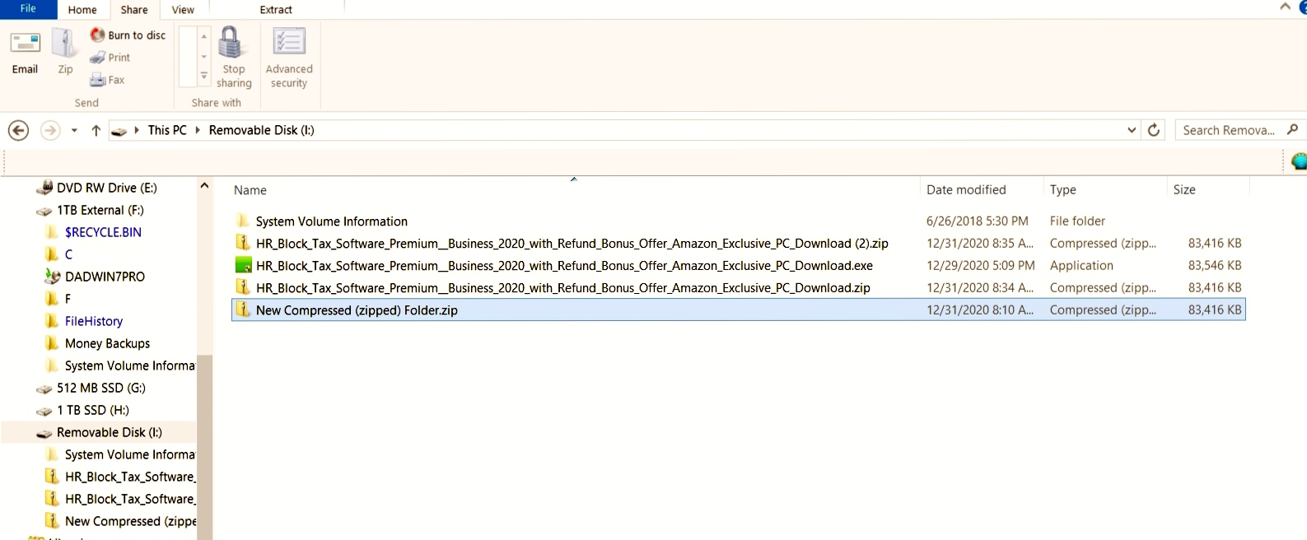1307x540 pixels.
Task: Go forward using the Forward arrow
Action: coord(50,130)
